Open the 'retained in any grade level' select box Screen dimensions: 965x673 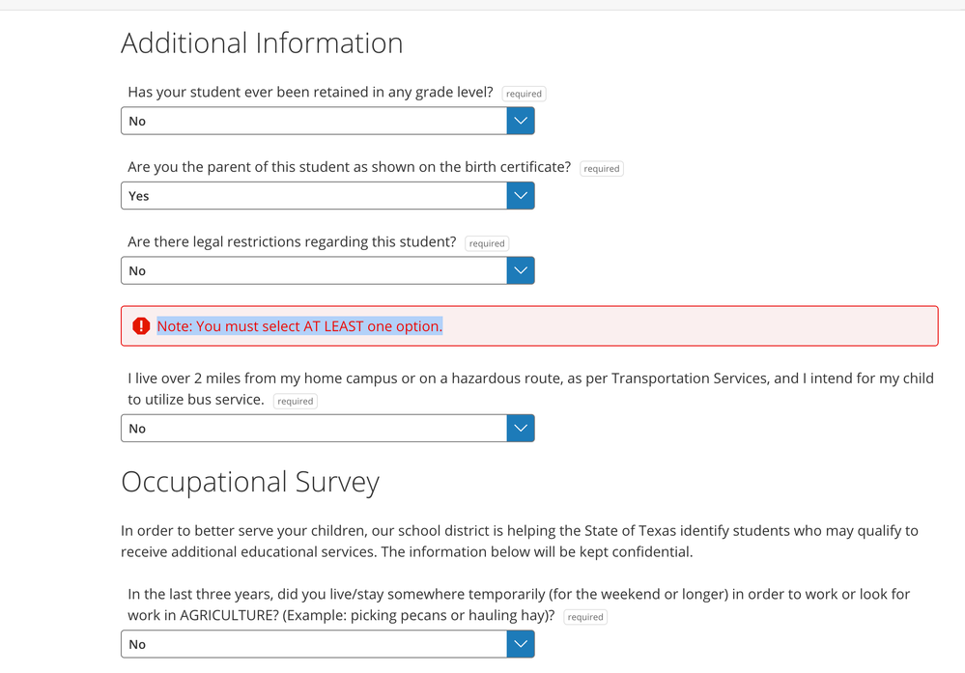coord(314,121)
